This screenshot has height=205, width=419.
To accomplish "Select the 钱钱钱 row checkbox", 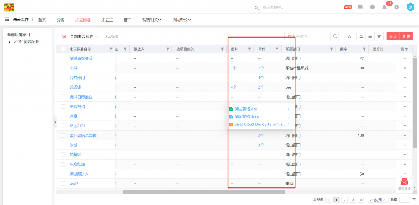I will [63, 87].
